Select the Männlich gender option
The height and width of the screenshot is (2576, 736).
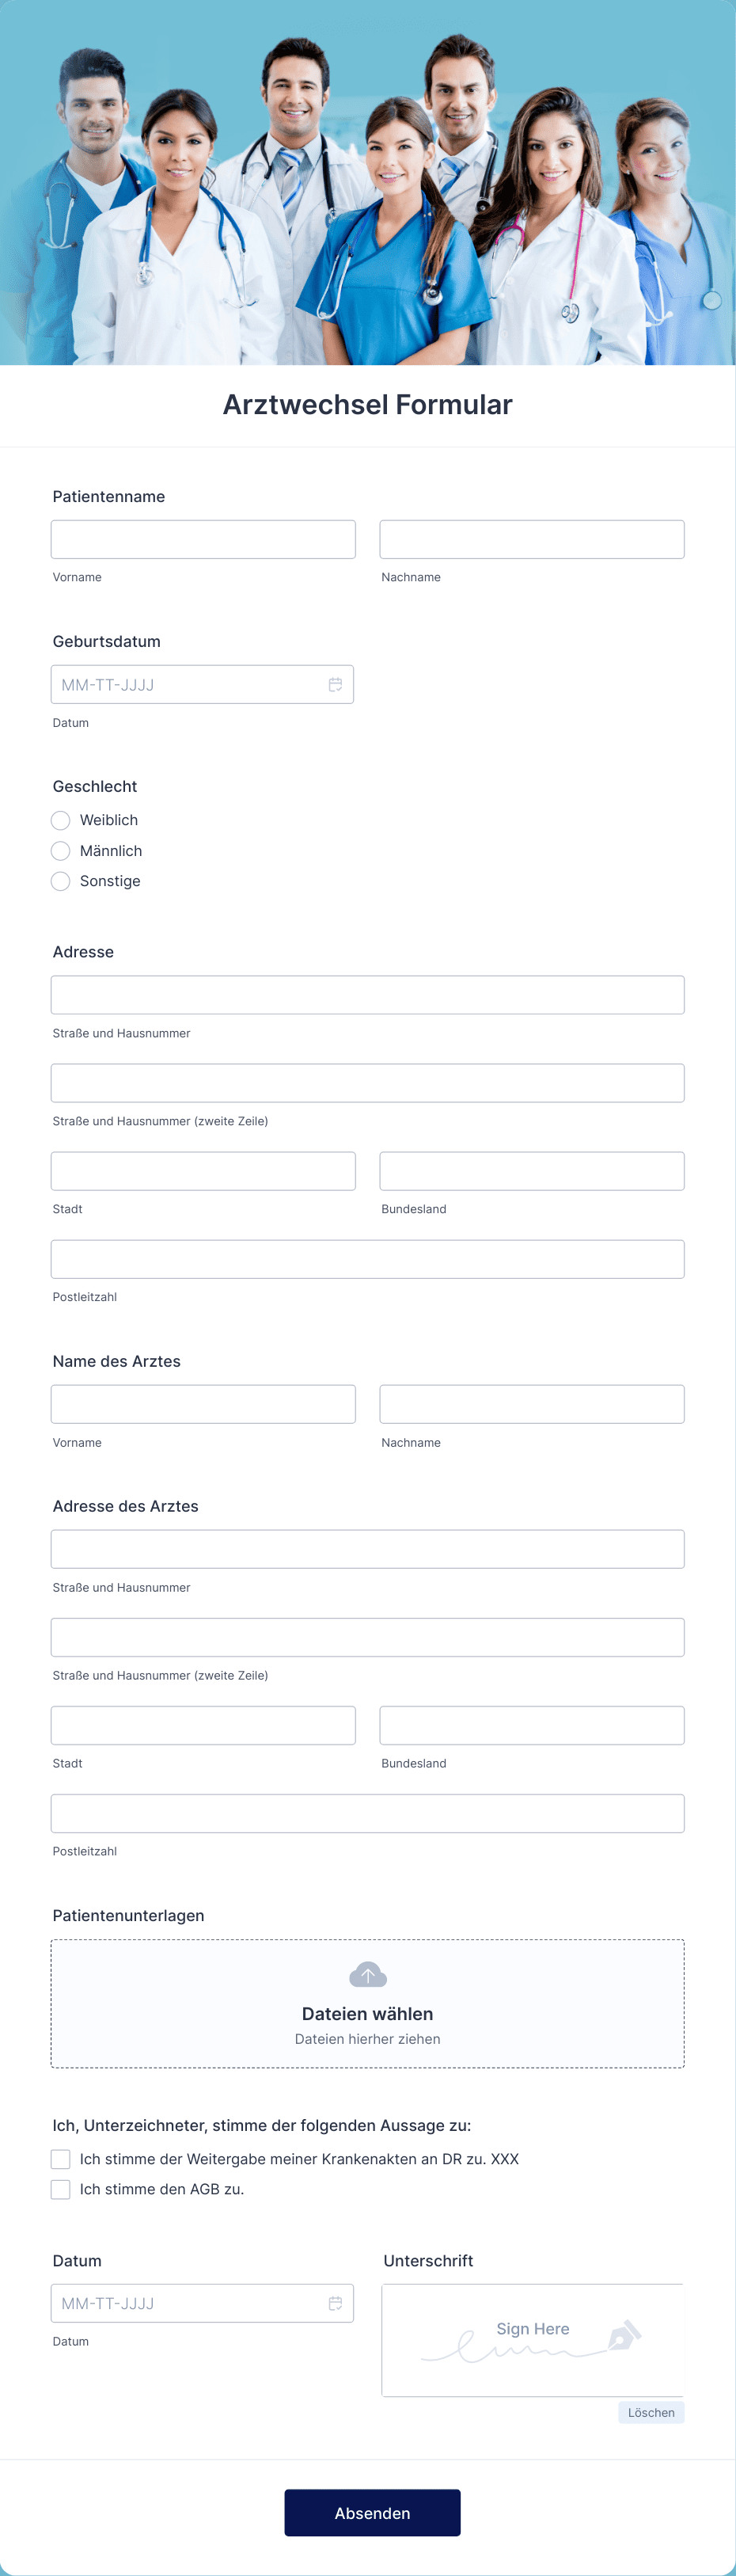point(60,851)
